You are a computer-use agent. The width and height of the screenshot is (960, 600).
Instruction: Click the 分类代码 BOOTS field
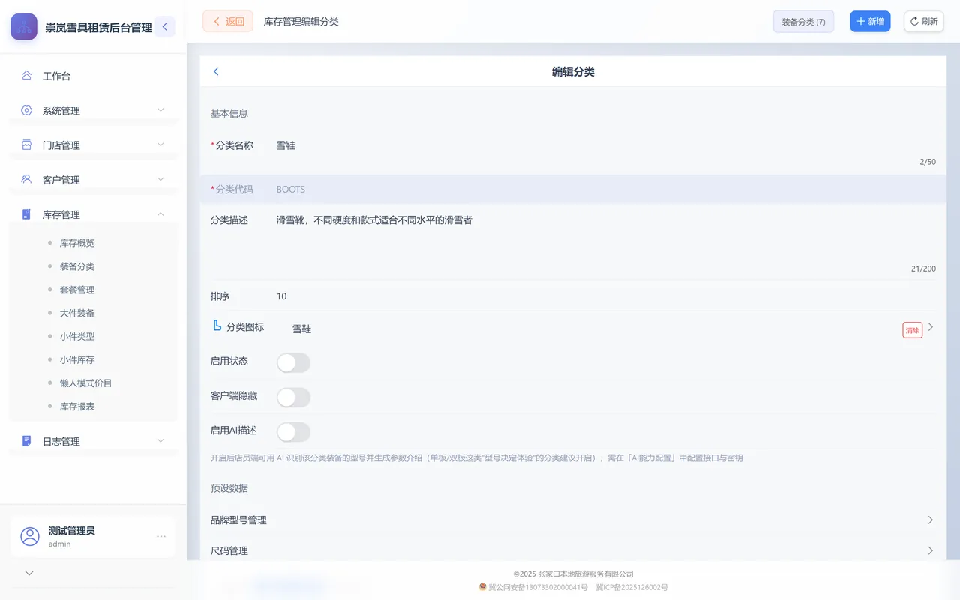coord(573,189)
